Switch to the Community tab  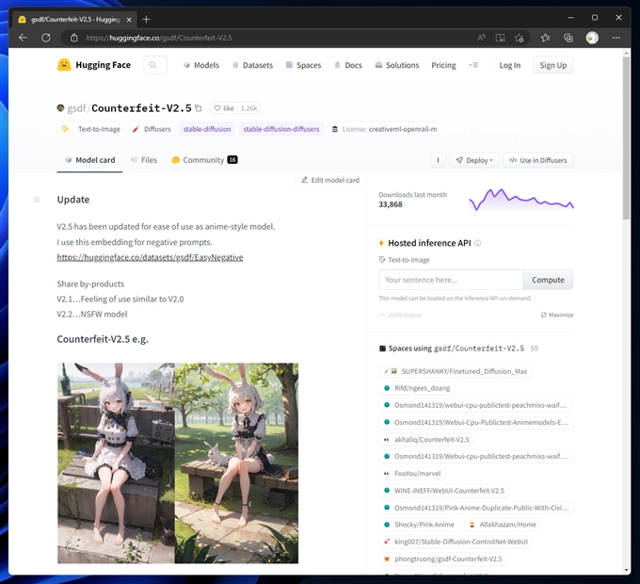pyautogui.click(x=204, y=160)
